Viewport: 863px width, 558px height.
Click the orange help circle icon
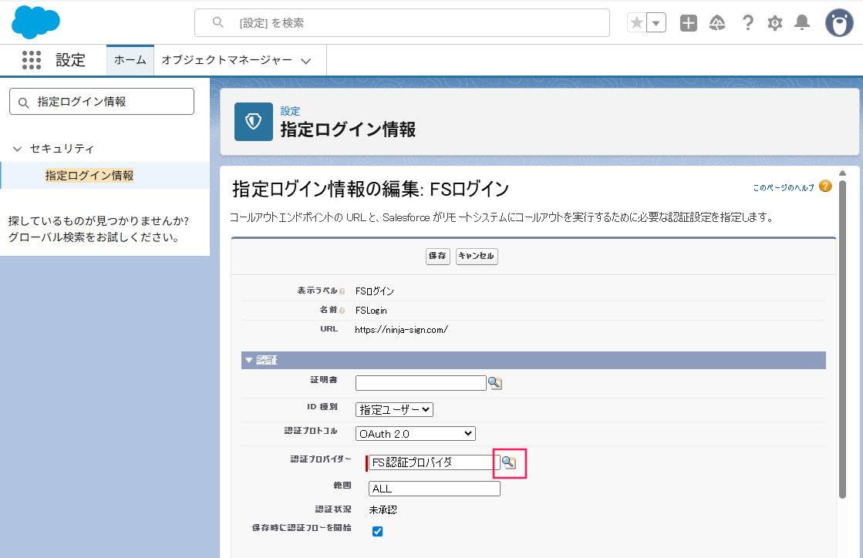pos(825,186)
